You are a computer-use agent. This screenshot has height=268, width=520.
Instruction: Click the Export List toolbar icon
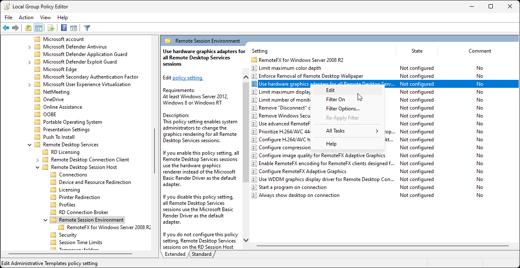coord(51,28)
